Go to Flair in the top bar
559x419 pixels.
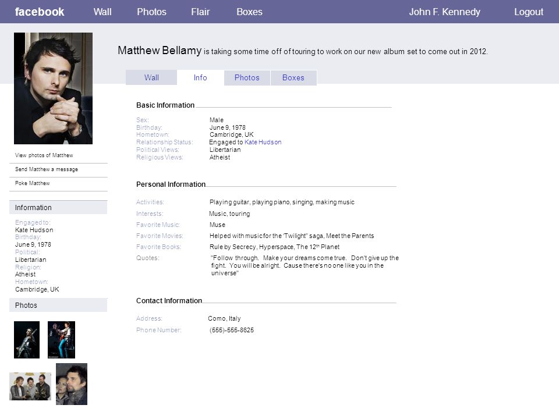coord(200,12)
